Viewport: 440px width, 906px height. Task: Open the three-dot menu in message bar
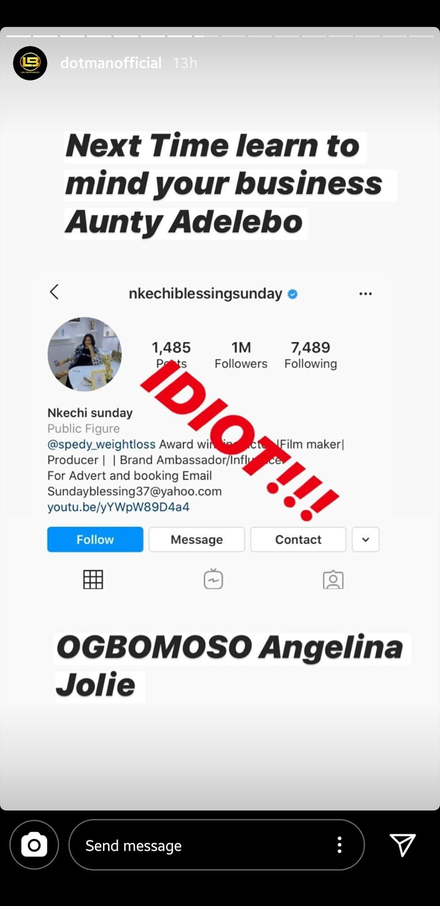[x=339, y=845]
